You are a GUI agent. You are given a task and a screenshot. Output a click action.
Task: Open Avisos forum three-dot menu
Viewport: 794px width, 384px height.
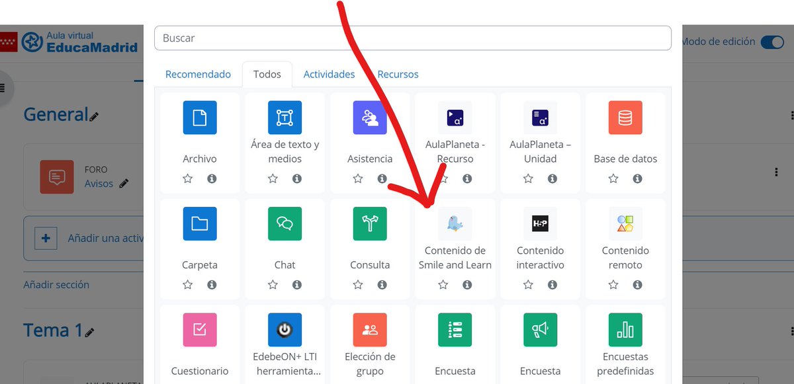coord(776,172)
